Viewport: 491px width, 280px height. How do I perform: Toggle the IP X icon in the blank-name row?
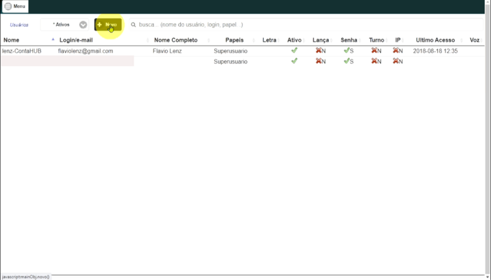tap(396, 61)
